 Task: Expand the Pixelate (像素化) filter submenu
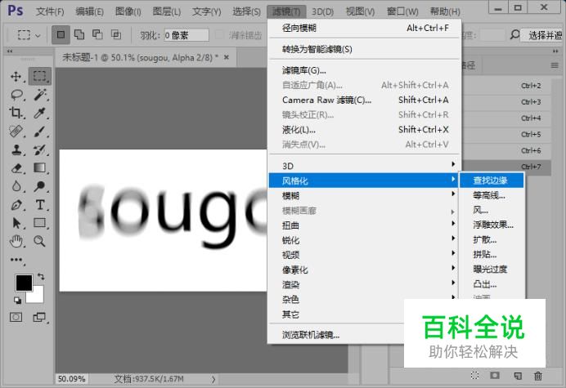365,270
